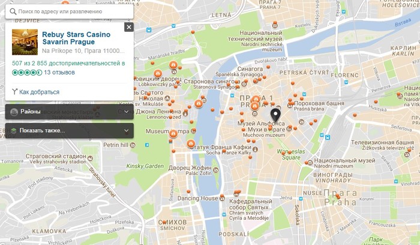The width and height of the screenshot is (420, 245).
Task: Click the 'ВИНОГРАДЫ VINOHRADY' district label
Action: pyautogui.click(x=333, y=178)
